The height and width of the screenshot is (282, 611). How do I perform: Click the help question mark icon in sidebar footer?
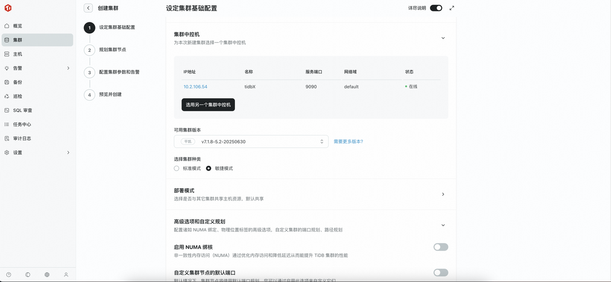point(9,275)
